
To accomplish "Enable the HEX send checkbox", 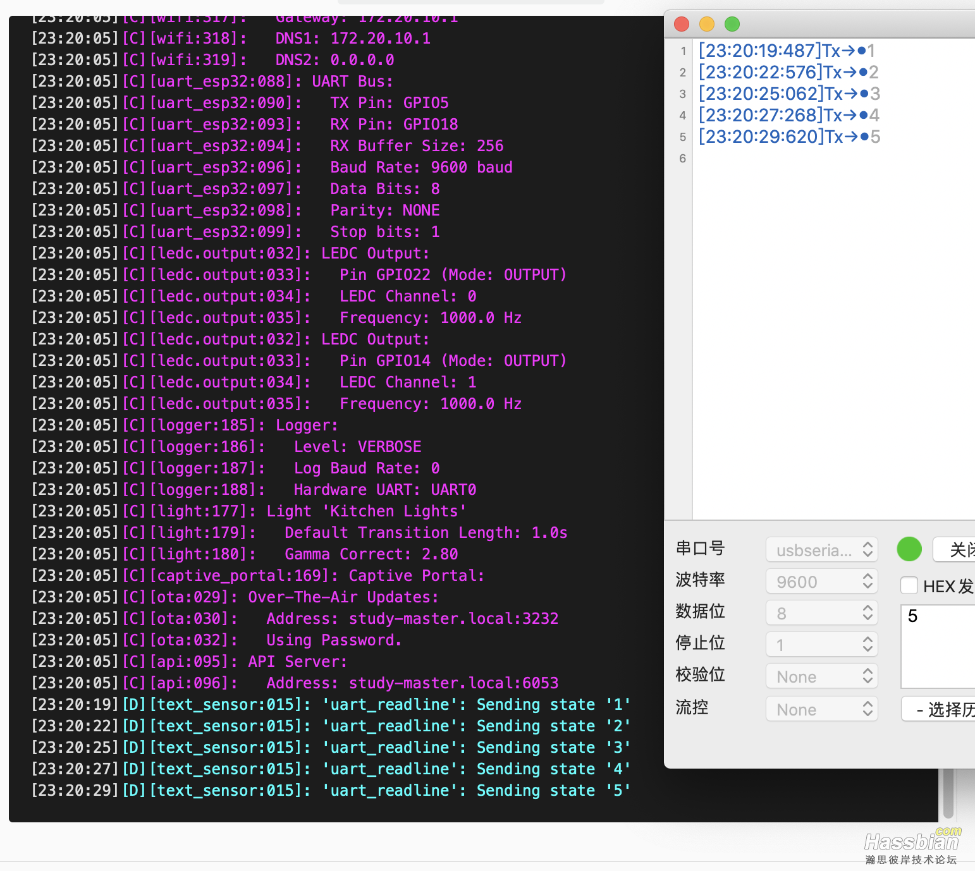I will tap(909, 585).
